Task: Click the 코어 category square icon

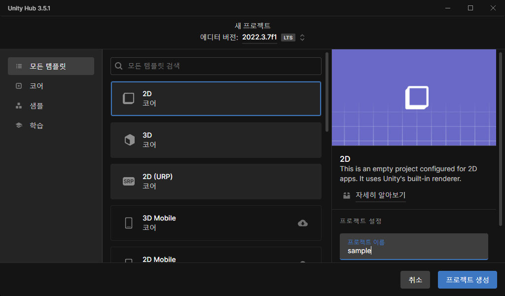Action: [x=19, y=86]
